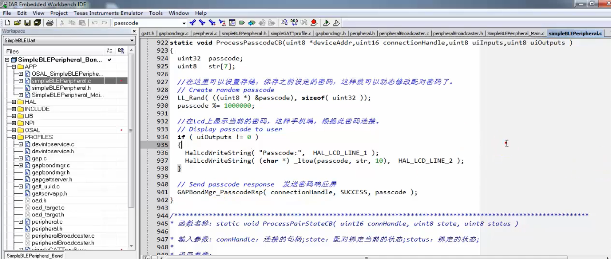Open the Tools menu
Viewport: 611px width, 259px height.
(x=156, y=13)
